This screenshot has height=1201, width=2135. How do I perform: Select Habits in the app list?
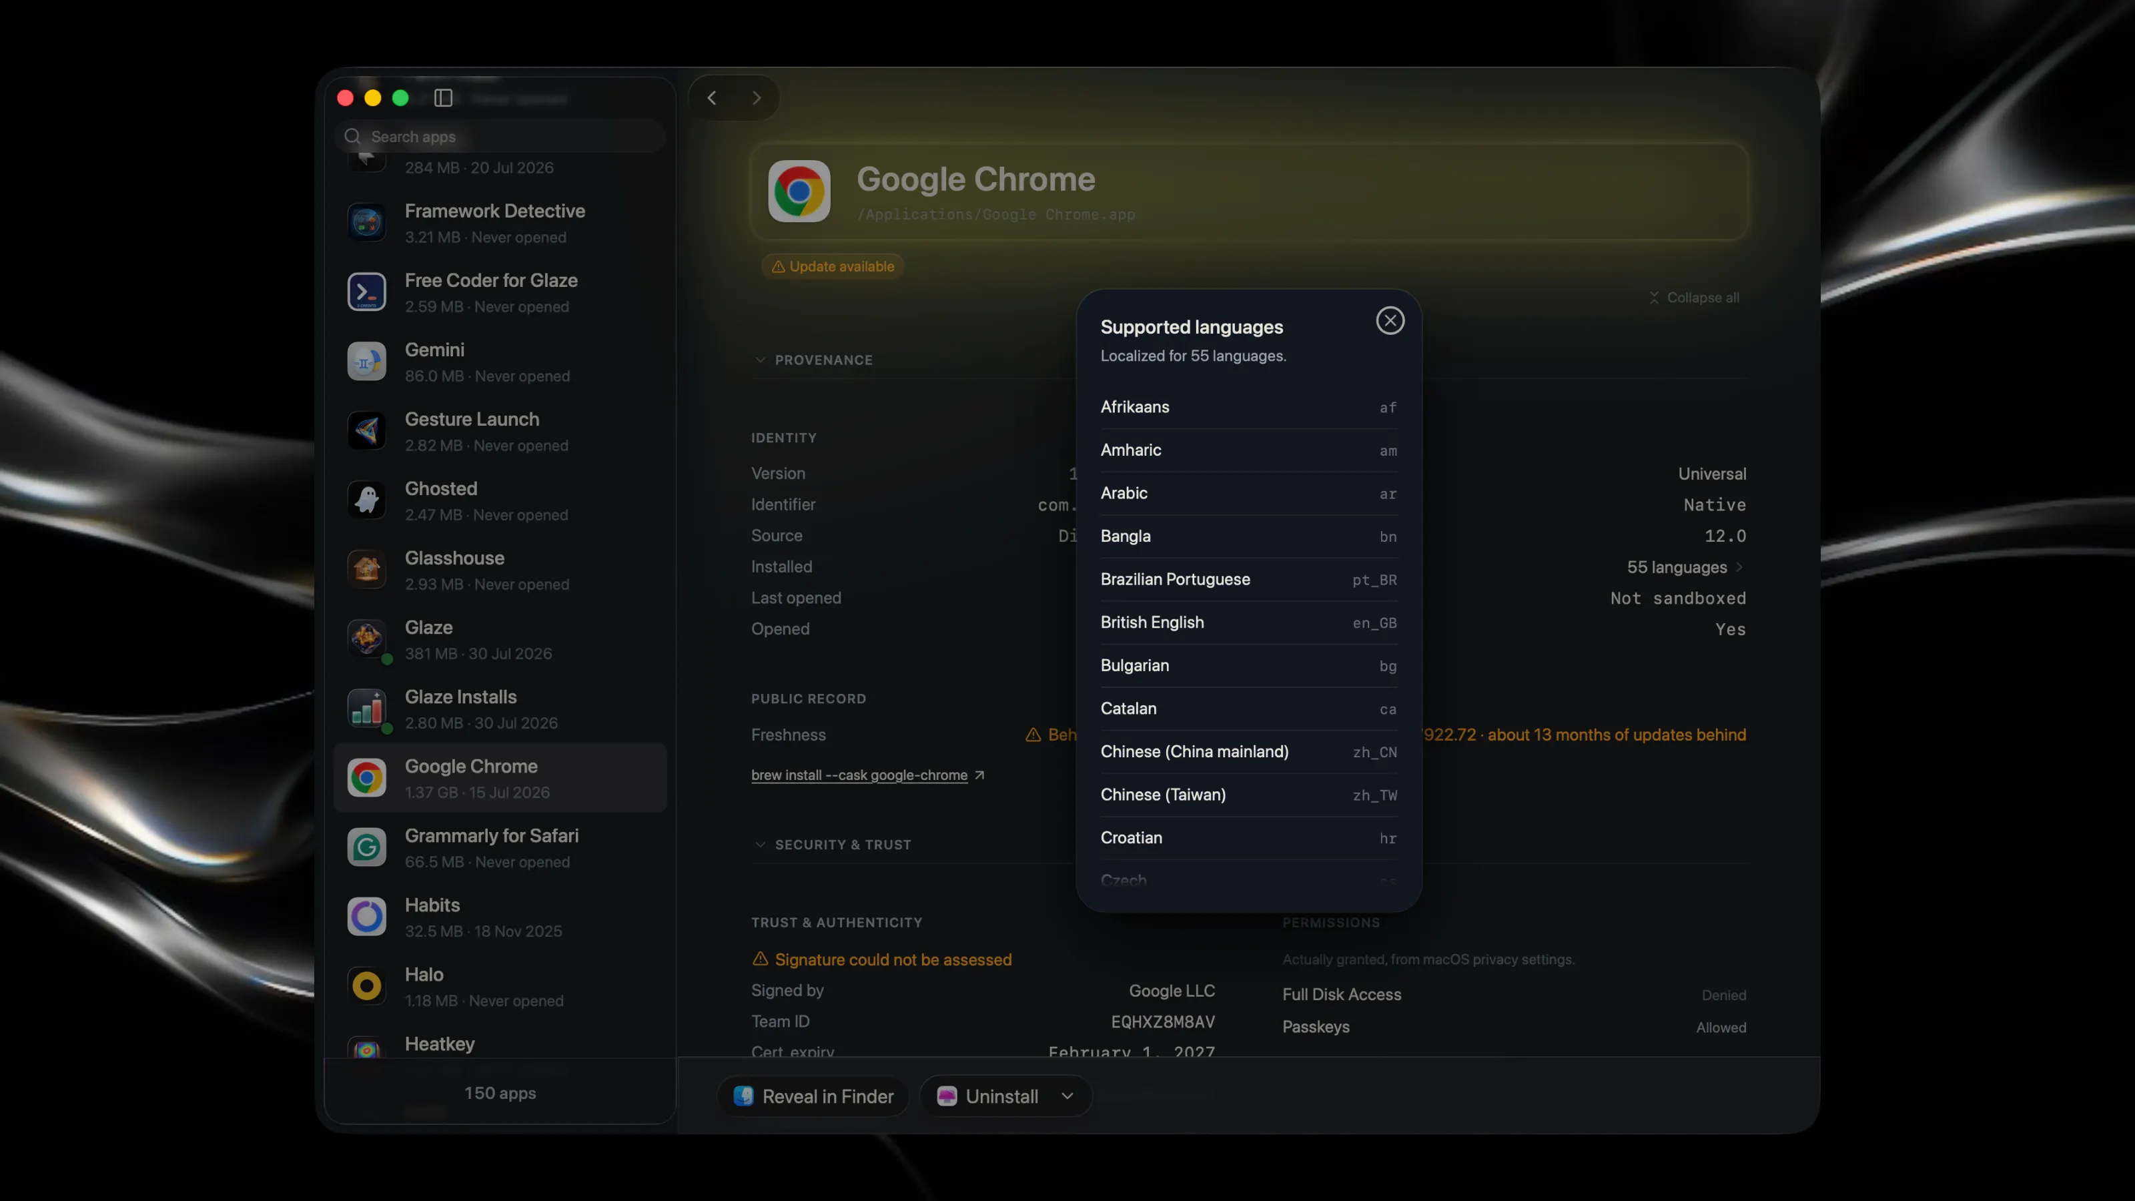[500, 917]
